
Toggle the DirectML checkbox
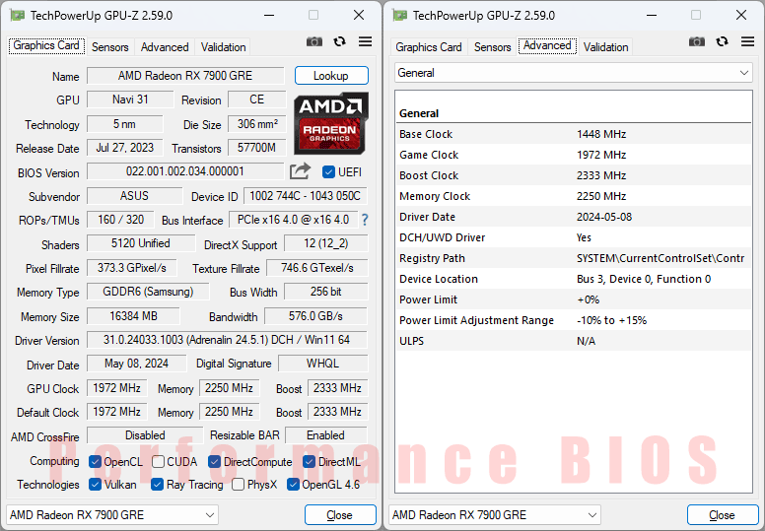click(309, 462)
